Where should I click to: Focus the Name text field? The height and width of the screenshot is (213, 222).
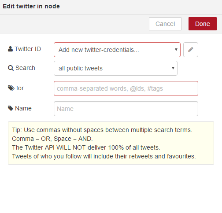point(126,109)
